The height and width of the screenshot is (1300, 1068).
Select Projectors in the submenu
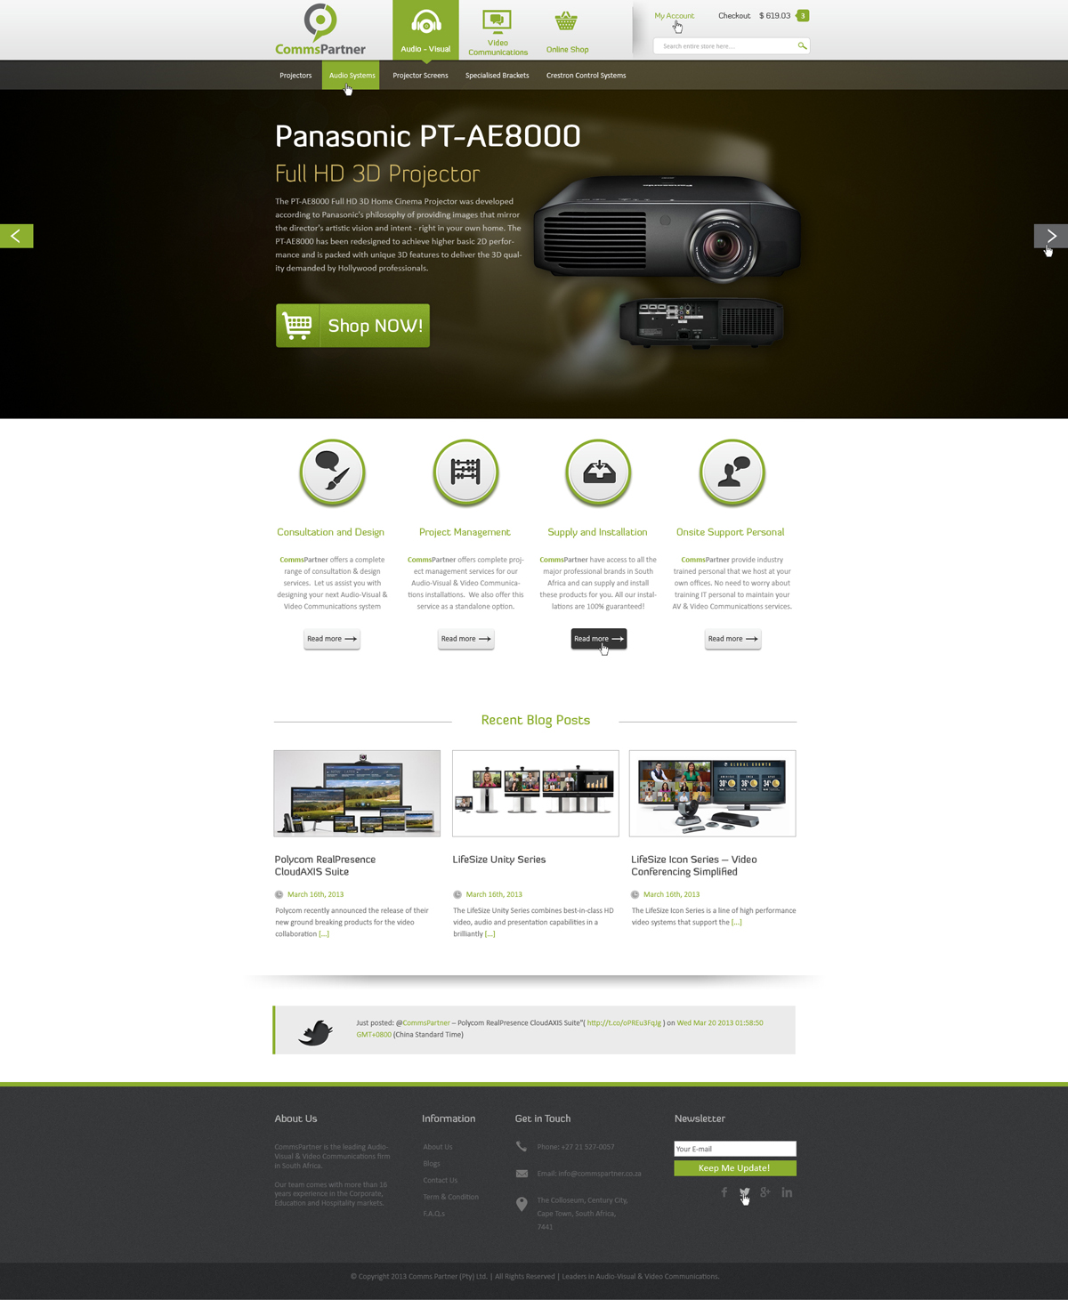tap(295, 76)
